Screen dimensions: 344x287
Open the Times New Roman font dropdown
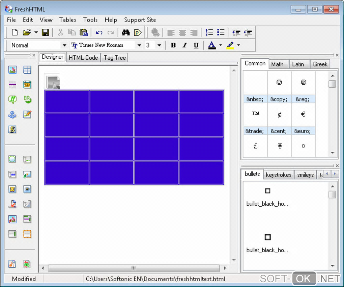click(139, 45)
